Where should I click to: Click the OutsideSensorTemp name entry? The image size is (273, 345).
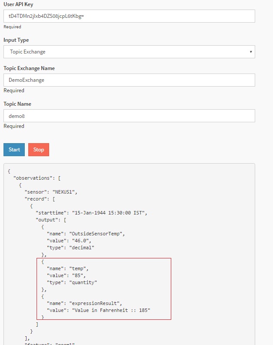click(x=86, y=234)
